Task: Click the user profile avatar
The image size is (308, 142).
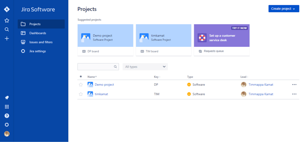Action: [7, 134]
